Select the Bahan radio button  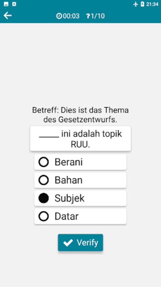click(x=44, y=180)
